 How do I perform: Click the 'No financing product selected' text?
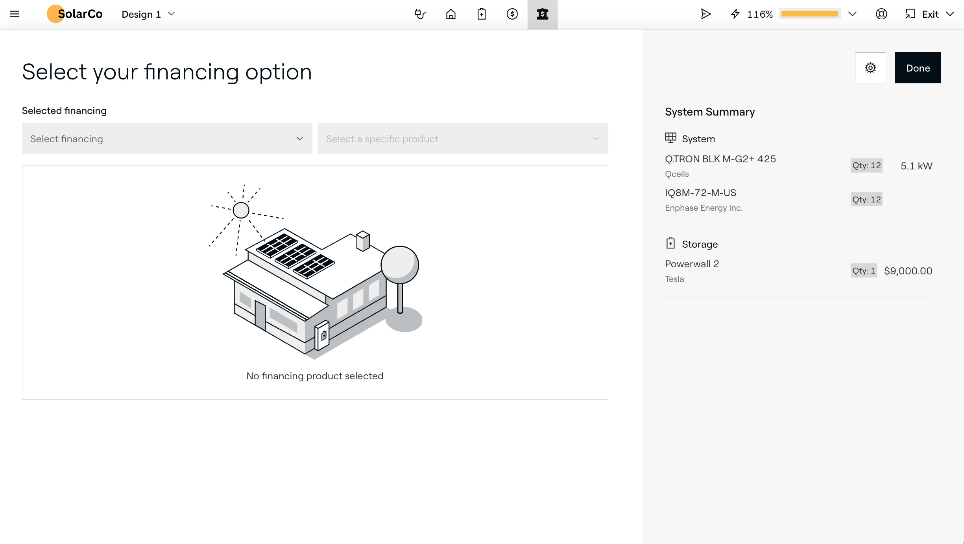315,376
